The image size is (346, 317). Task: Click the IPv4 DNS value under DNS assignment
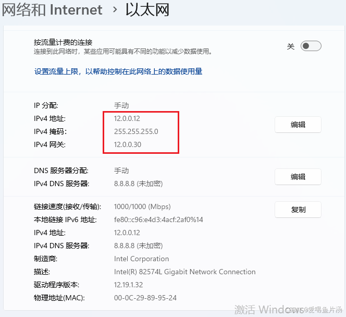coord(139,184)
